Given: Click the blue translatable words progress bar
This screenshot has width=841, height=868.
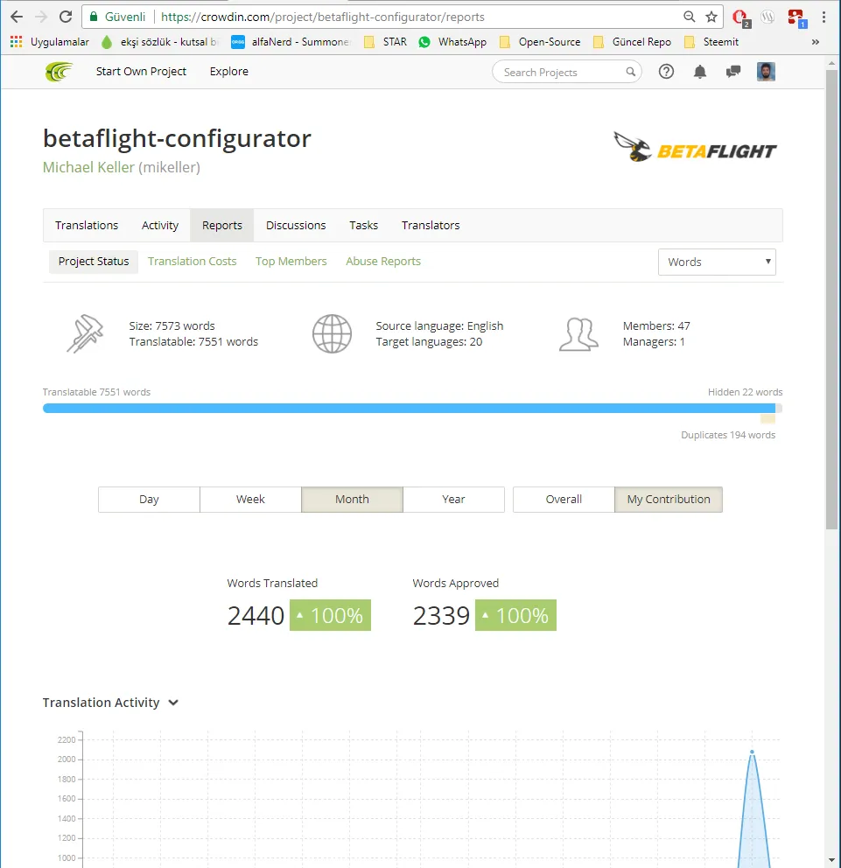Looking at the screenshot, I should click(409, 408).
